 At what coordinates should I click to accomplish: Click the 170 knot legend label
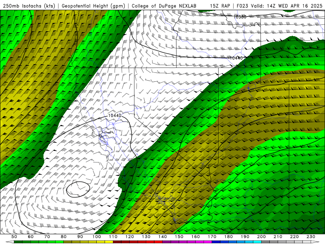pyautogui.click(x=212, y=237)
